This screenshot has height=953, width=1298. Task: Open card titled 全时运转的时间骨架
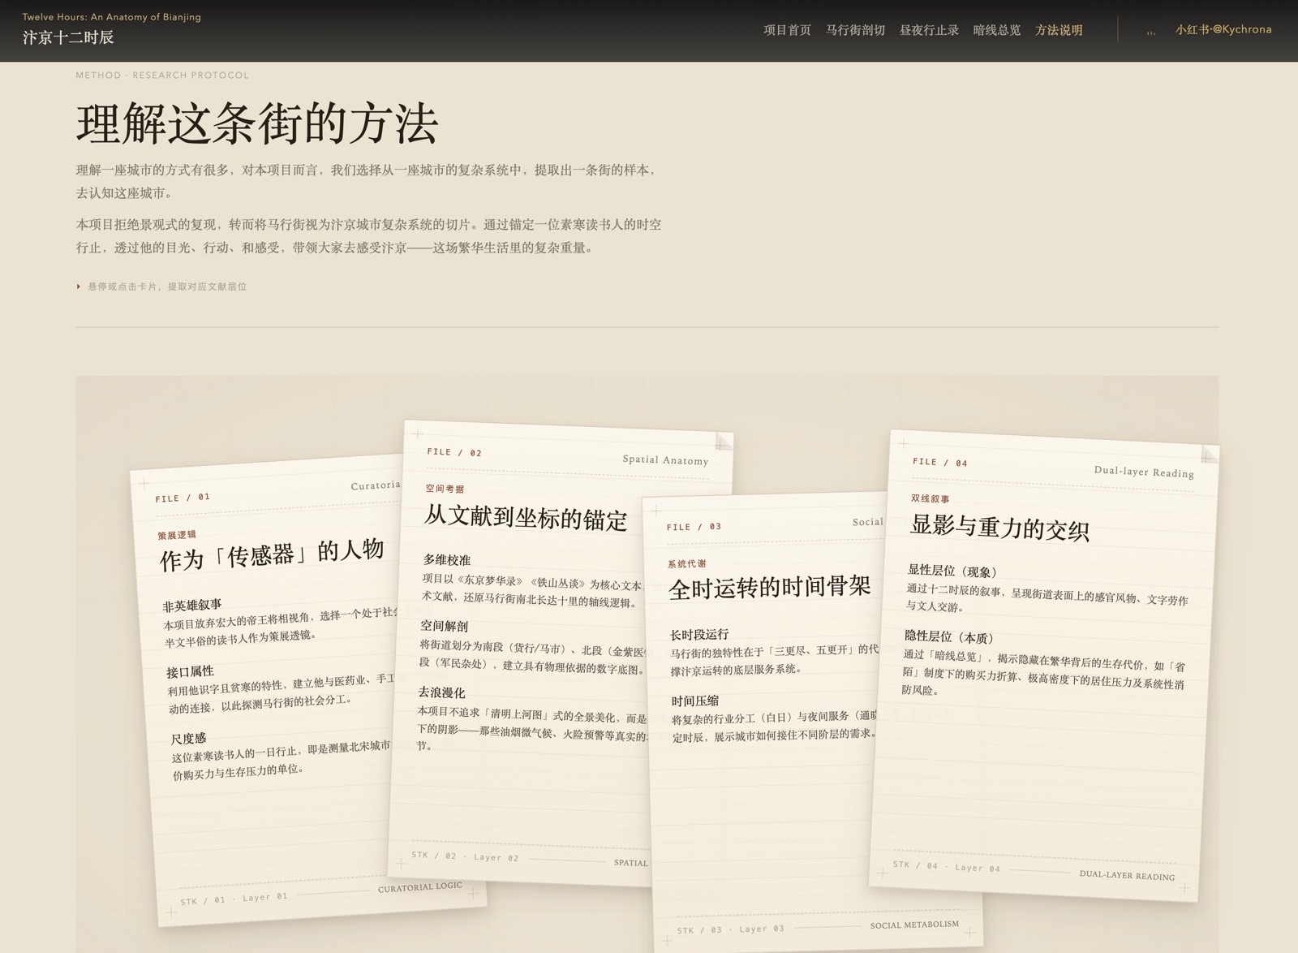coord(769,587)
